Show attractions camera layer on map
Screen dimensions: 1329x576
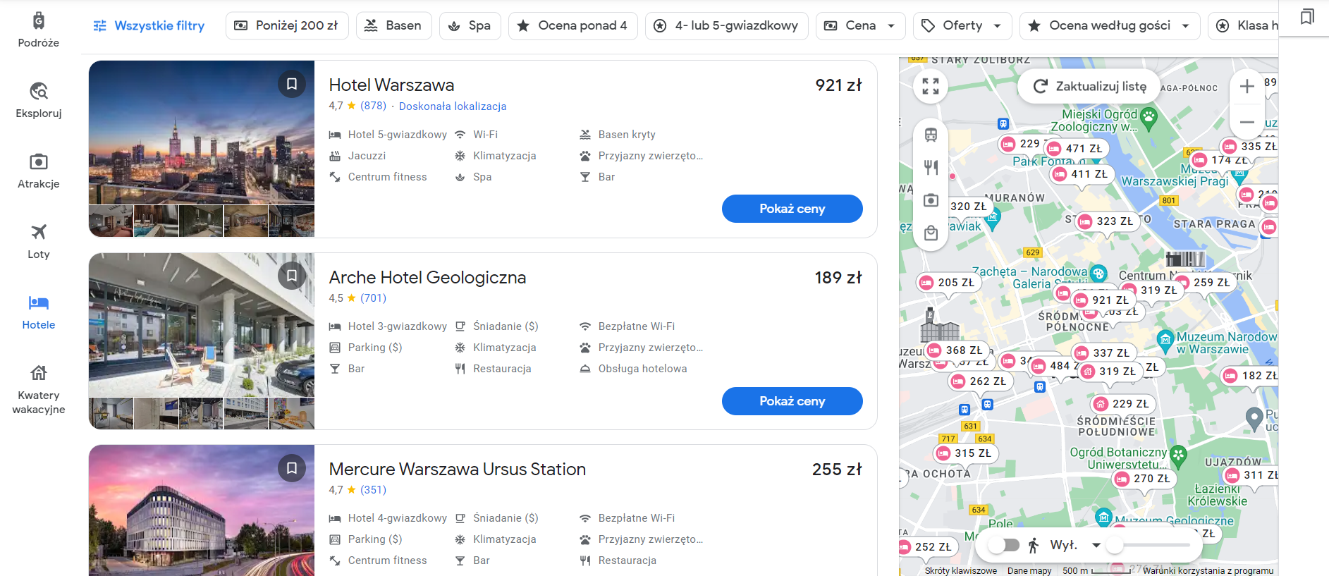point(931,200)
